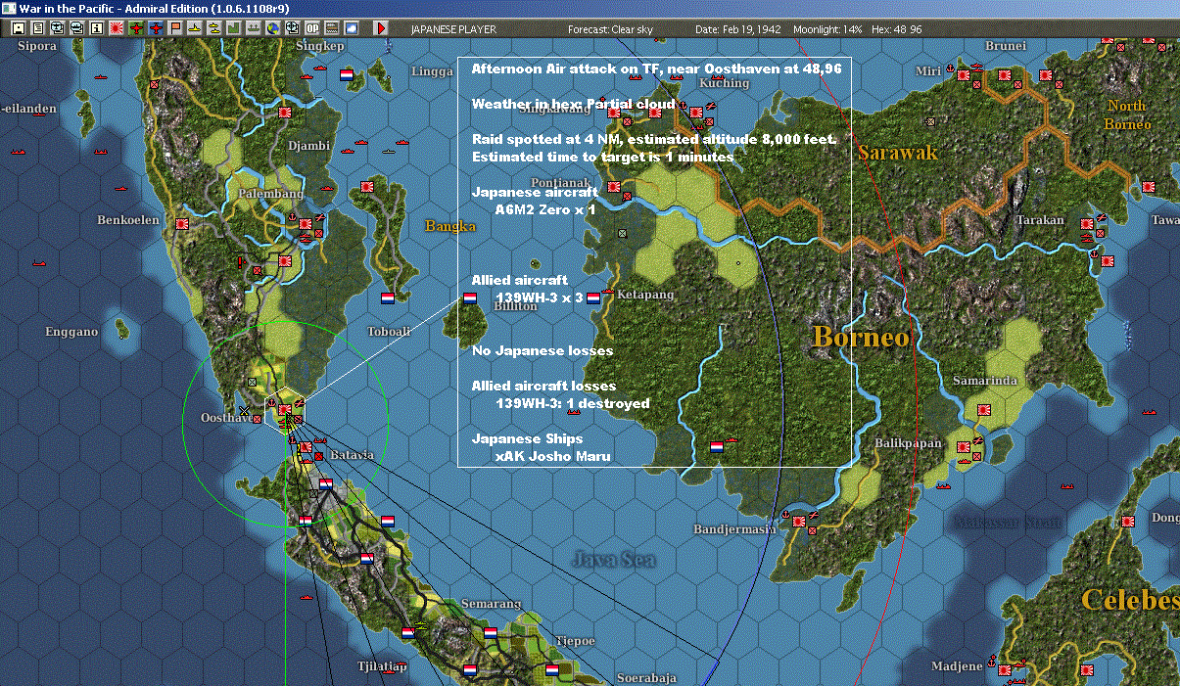Select the Dutch flag near Ketapang
This screenshot has height=686, width=1180.
tap(592, 297)
